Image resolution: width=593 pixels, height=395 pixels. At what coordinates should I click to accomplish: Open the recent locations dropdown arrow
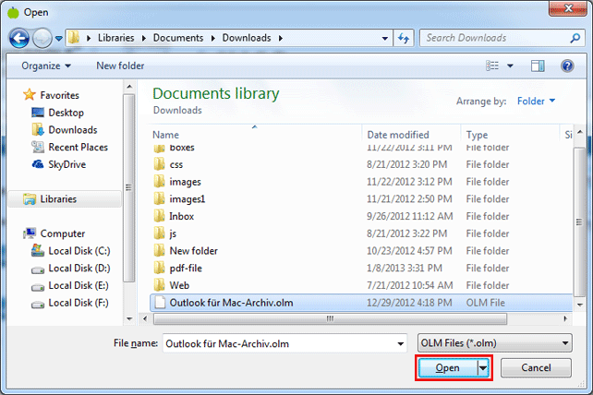click(59, 38)
